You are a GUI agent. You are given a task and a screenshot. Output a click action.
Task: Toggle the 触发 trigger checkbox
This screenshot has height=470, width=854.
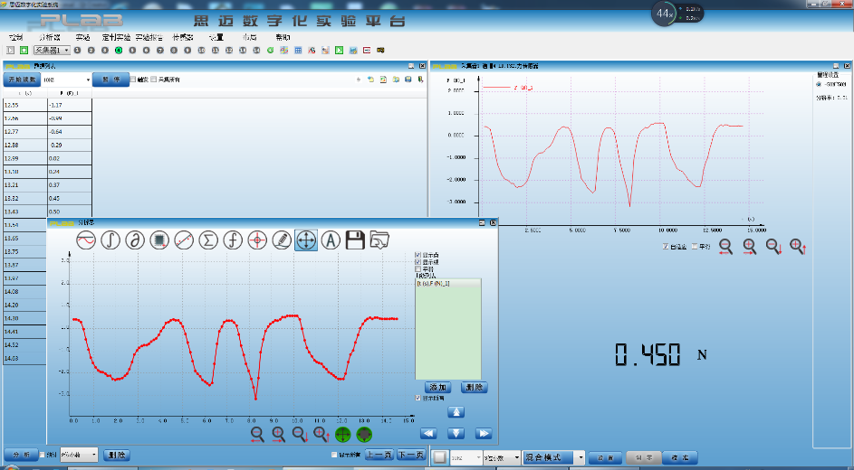(133, 80)
